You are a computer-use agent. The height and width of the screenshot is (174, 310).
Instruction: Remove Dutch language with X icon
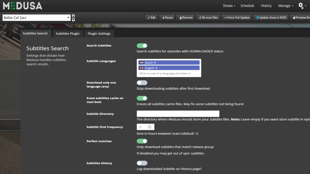point(155,63)
